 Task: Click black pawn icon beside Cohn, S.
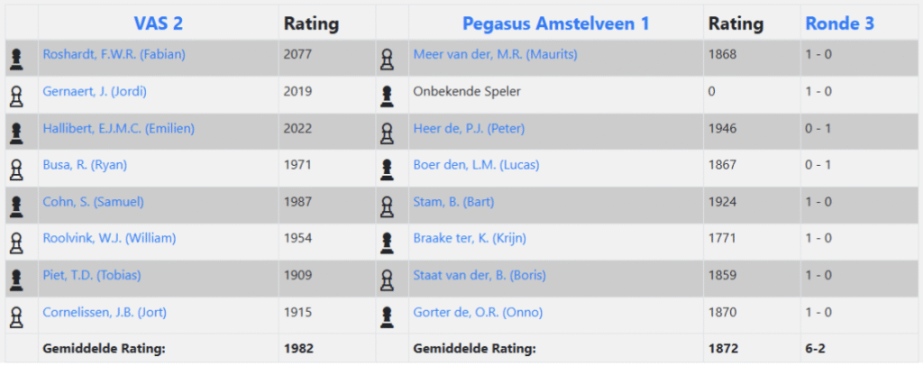15,206
